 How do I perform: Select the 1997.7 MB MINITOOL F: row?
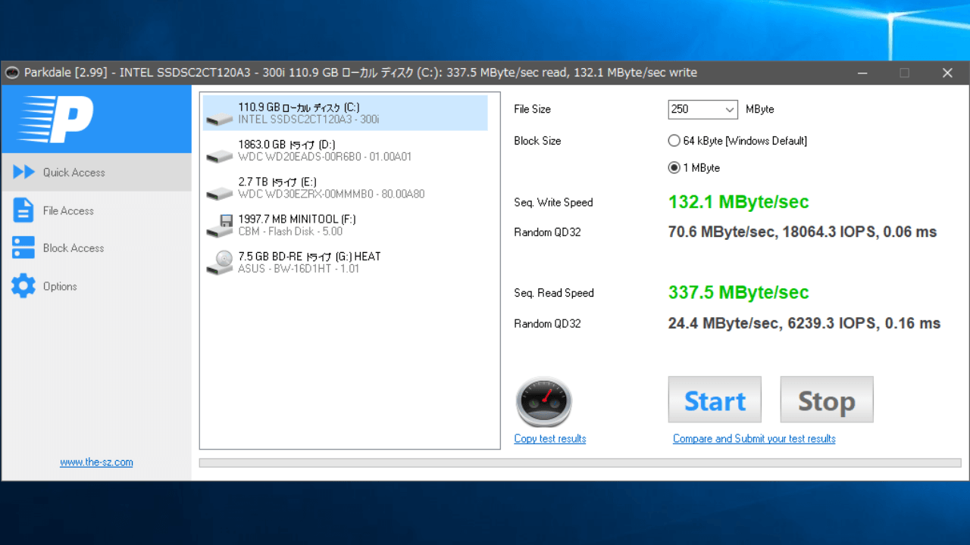point(345,225)
